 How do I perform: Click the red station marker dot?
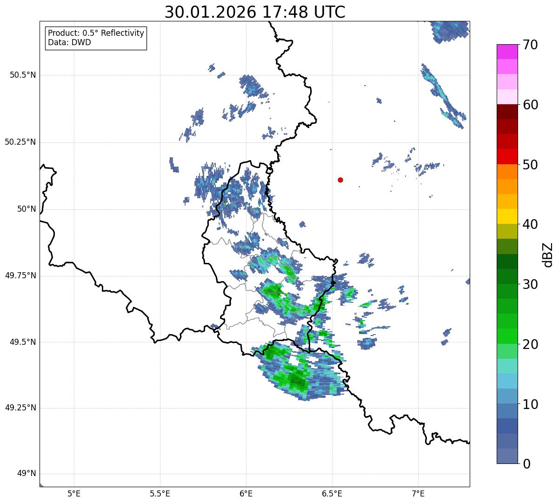[340, 180]
